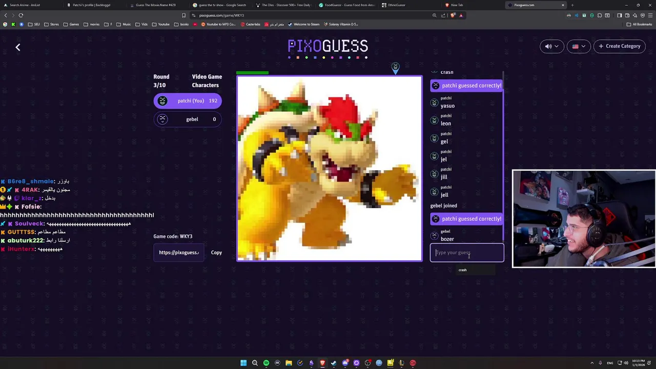Image resolution: width=656 pixels, height=369 pixels.
Task: Click the green round timer progress bar
Action: [252, 73]
